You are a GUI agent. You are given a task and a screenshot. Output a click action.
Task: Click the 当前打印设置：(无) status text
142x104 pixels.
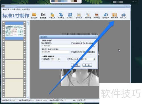tap(79, 100)
